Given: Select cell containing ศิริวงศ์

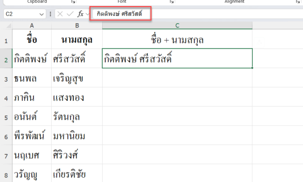Looking at the screenshot, I should (77, 155).
